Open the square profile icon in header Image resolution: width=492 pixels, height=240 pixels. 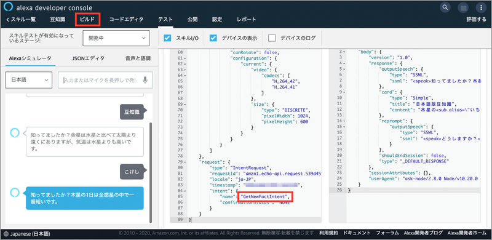pyautogui.click(x=463, y=7)
